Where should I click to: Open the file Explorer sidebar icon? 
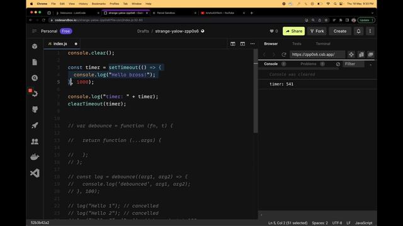pos(35,62)
